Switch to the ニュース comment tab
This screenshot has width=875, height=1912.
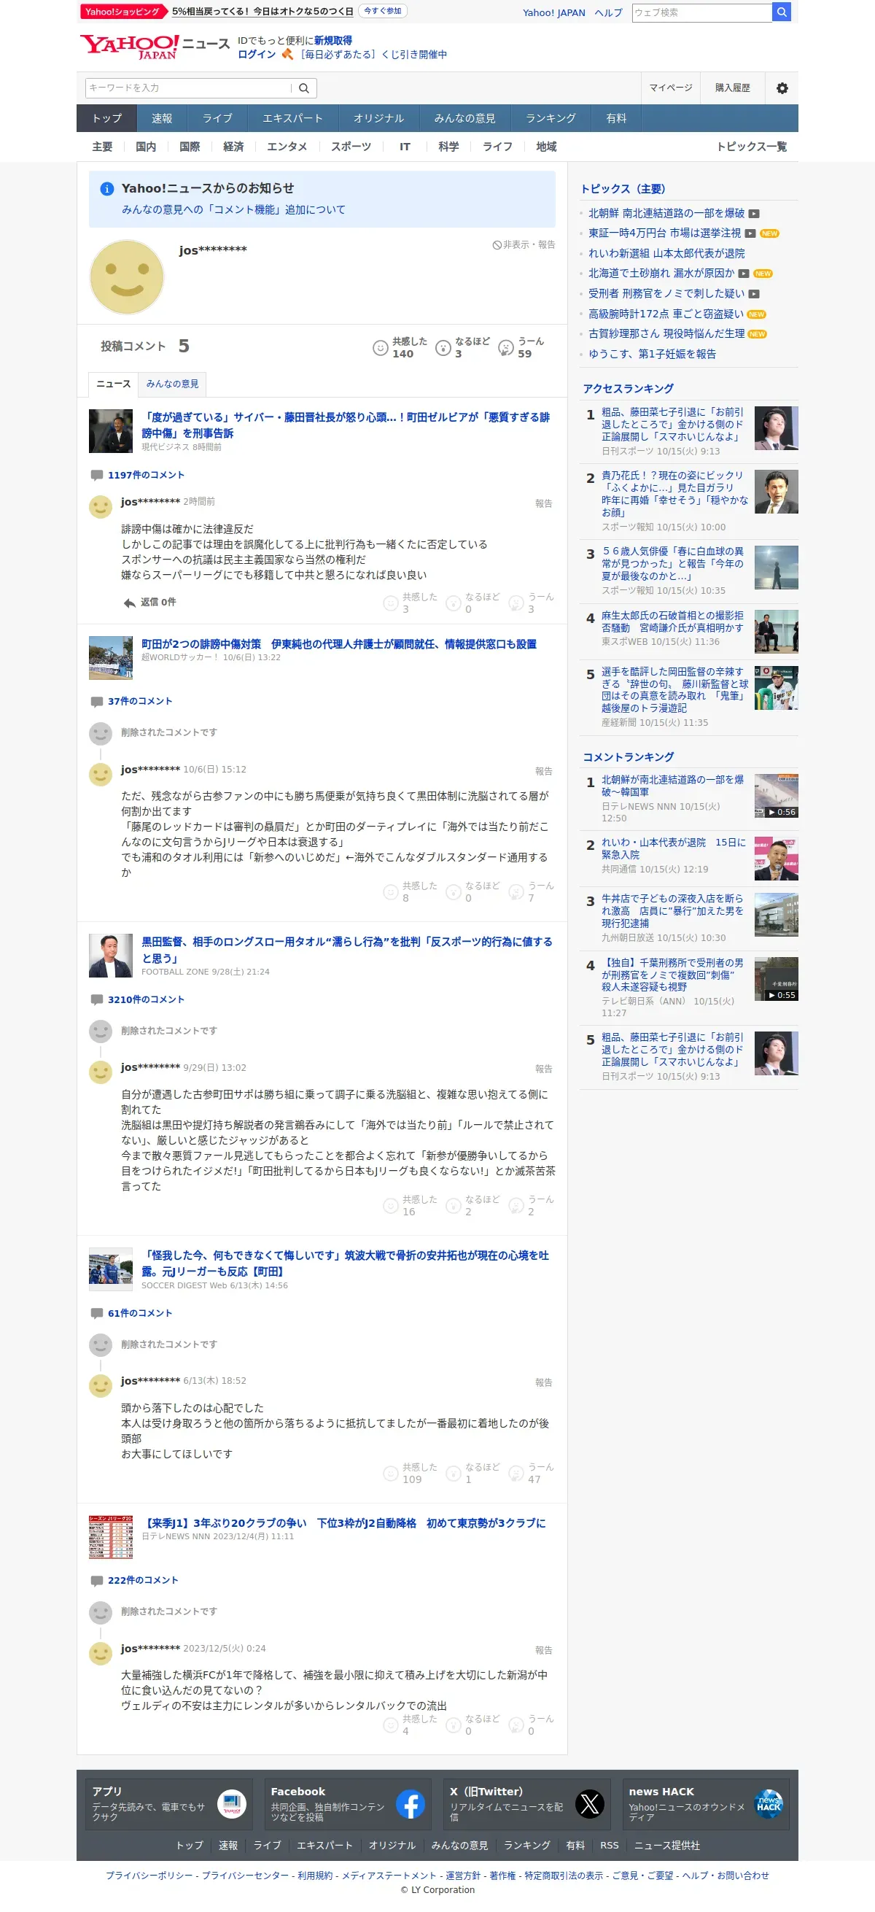click(x=114, y=384)
